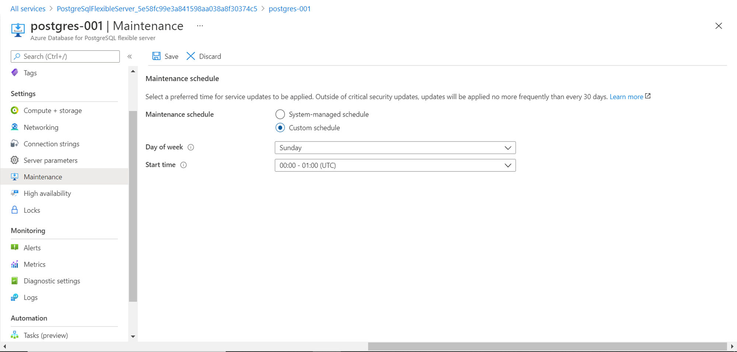Click the Diagnostic settings icon
Image resolution: width=737 pixels, height=352 pixels.
click(15, 280)
